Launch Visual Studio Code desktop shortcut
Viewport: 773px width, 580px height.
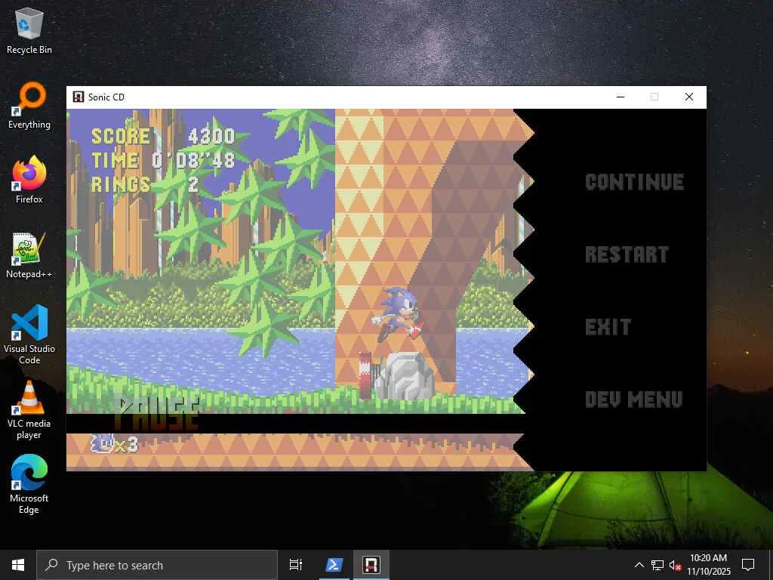click(29, 335)
